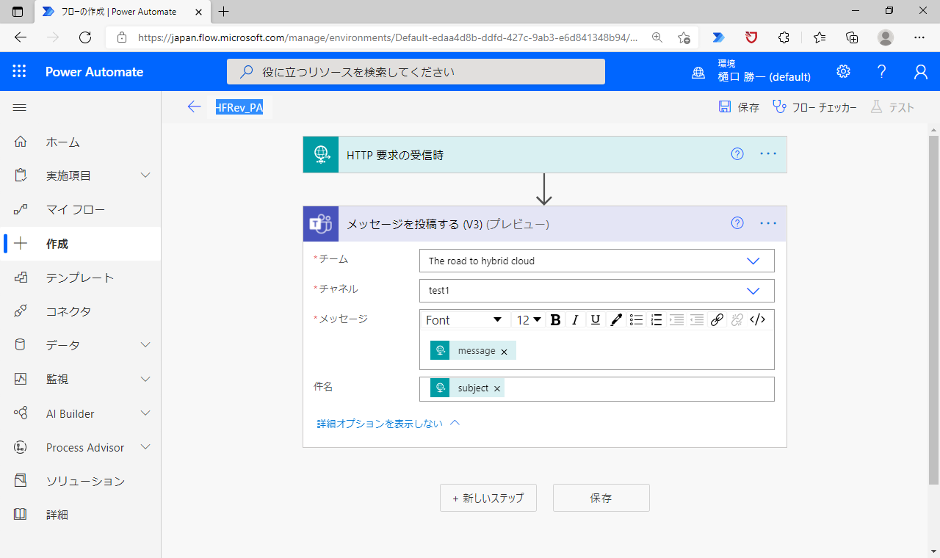Screen dimensions: 940x558
Task: Open help for HTTP request trigger
Action: (x=737, y=154)
